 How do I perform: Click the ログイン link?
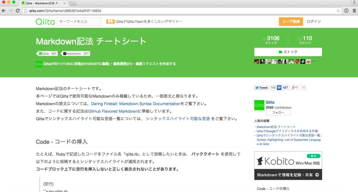[x=314, y=21]
